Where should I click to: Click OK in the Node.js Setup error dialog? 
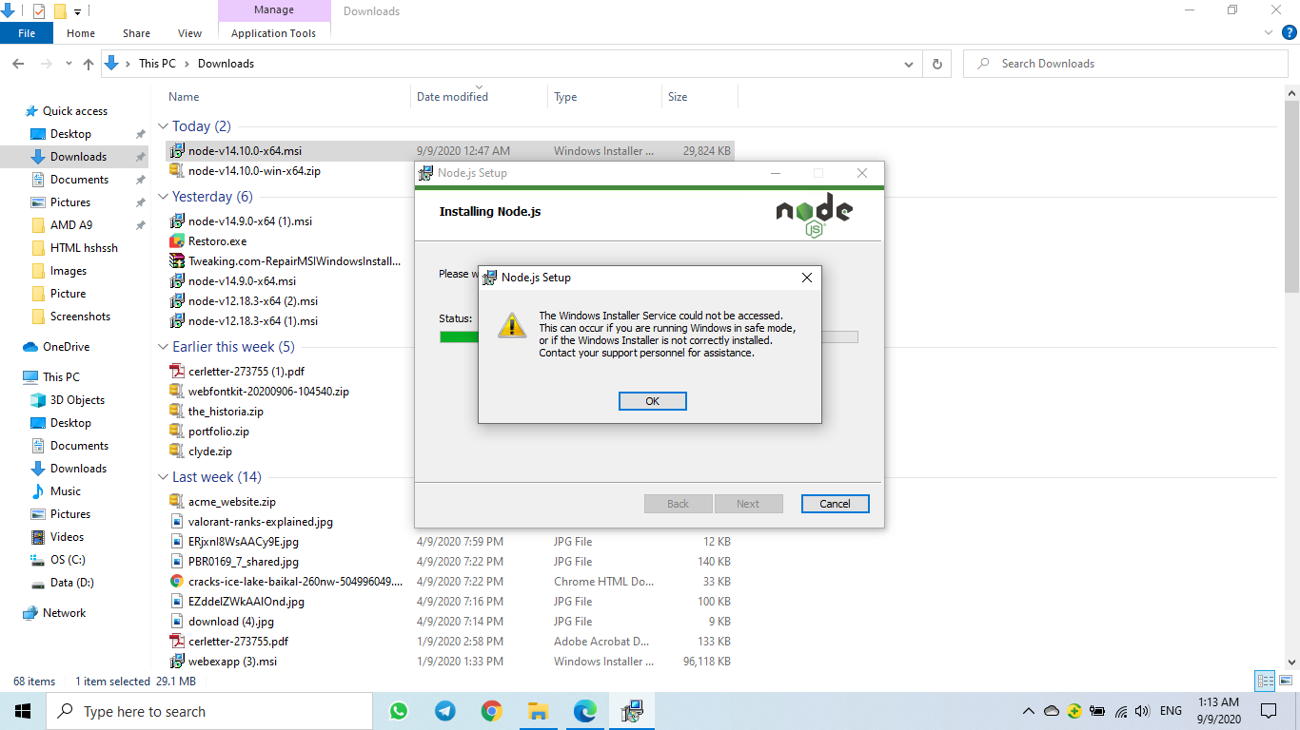pyautogui.click(x=652, y=401)
